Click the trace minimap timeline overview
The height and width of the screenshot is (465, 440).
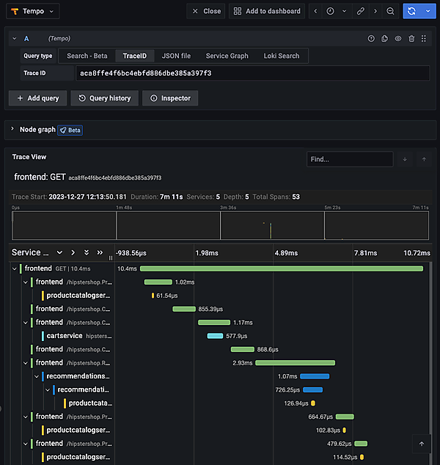220,225
